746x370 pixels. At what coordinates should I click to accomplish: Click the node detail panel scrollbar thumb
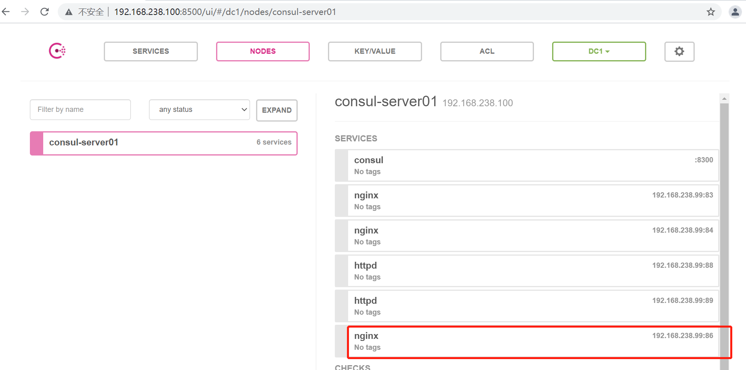[724, 236]
